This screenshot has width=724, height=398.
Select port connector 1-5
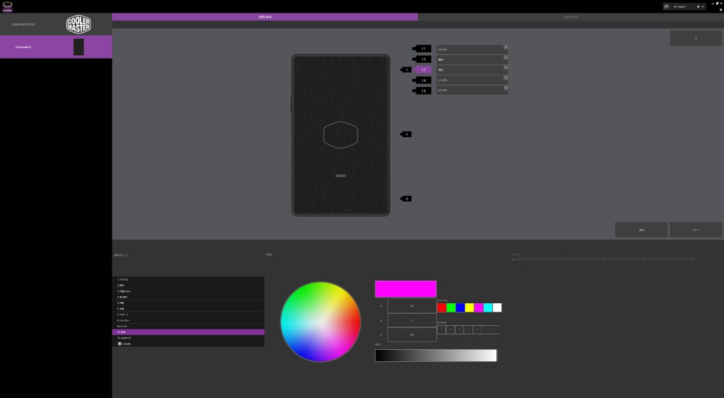(423, 91)
